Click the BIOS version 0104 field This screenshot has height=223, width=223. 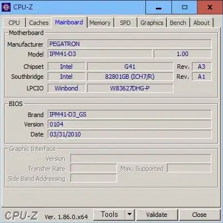click(129, 124)
